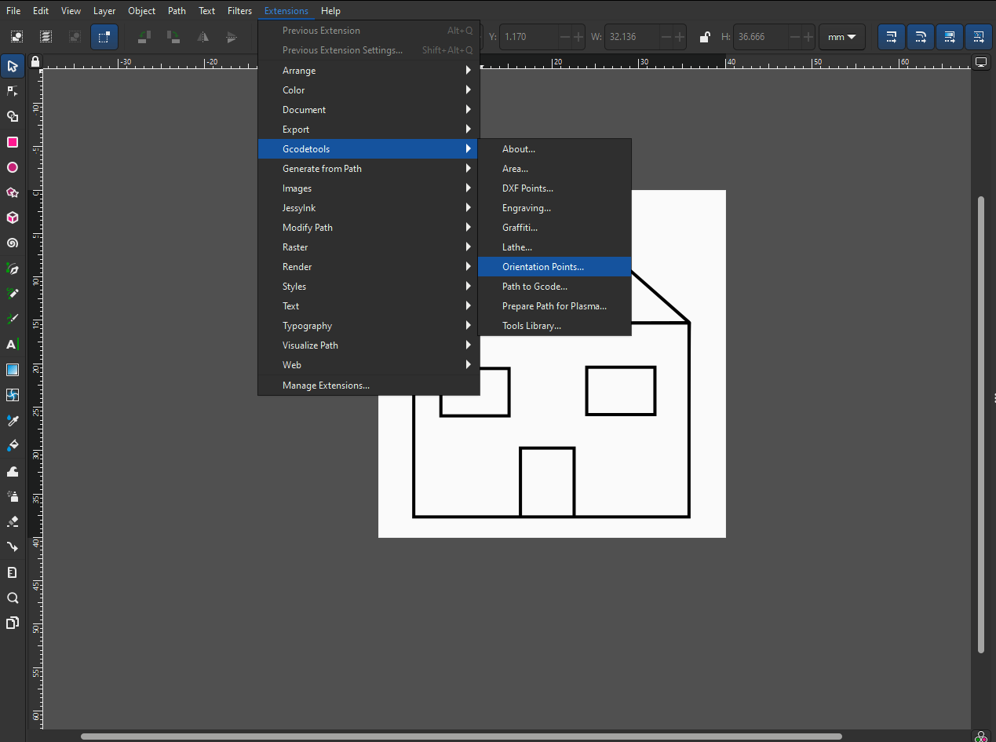Viewport: 996px width, 742px height.
Task: Toggle scale stroke width option
Action: pos(892,37)
